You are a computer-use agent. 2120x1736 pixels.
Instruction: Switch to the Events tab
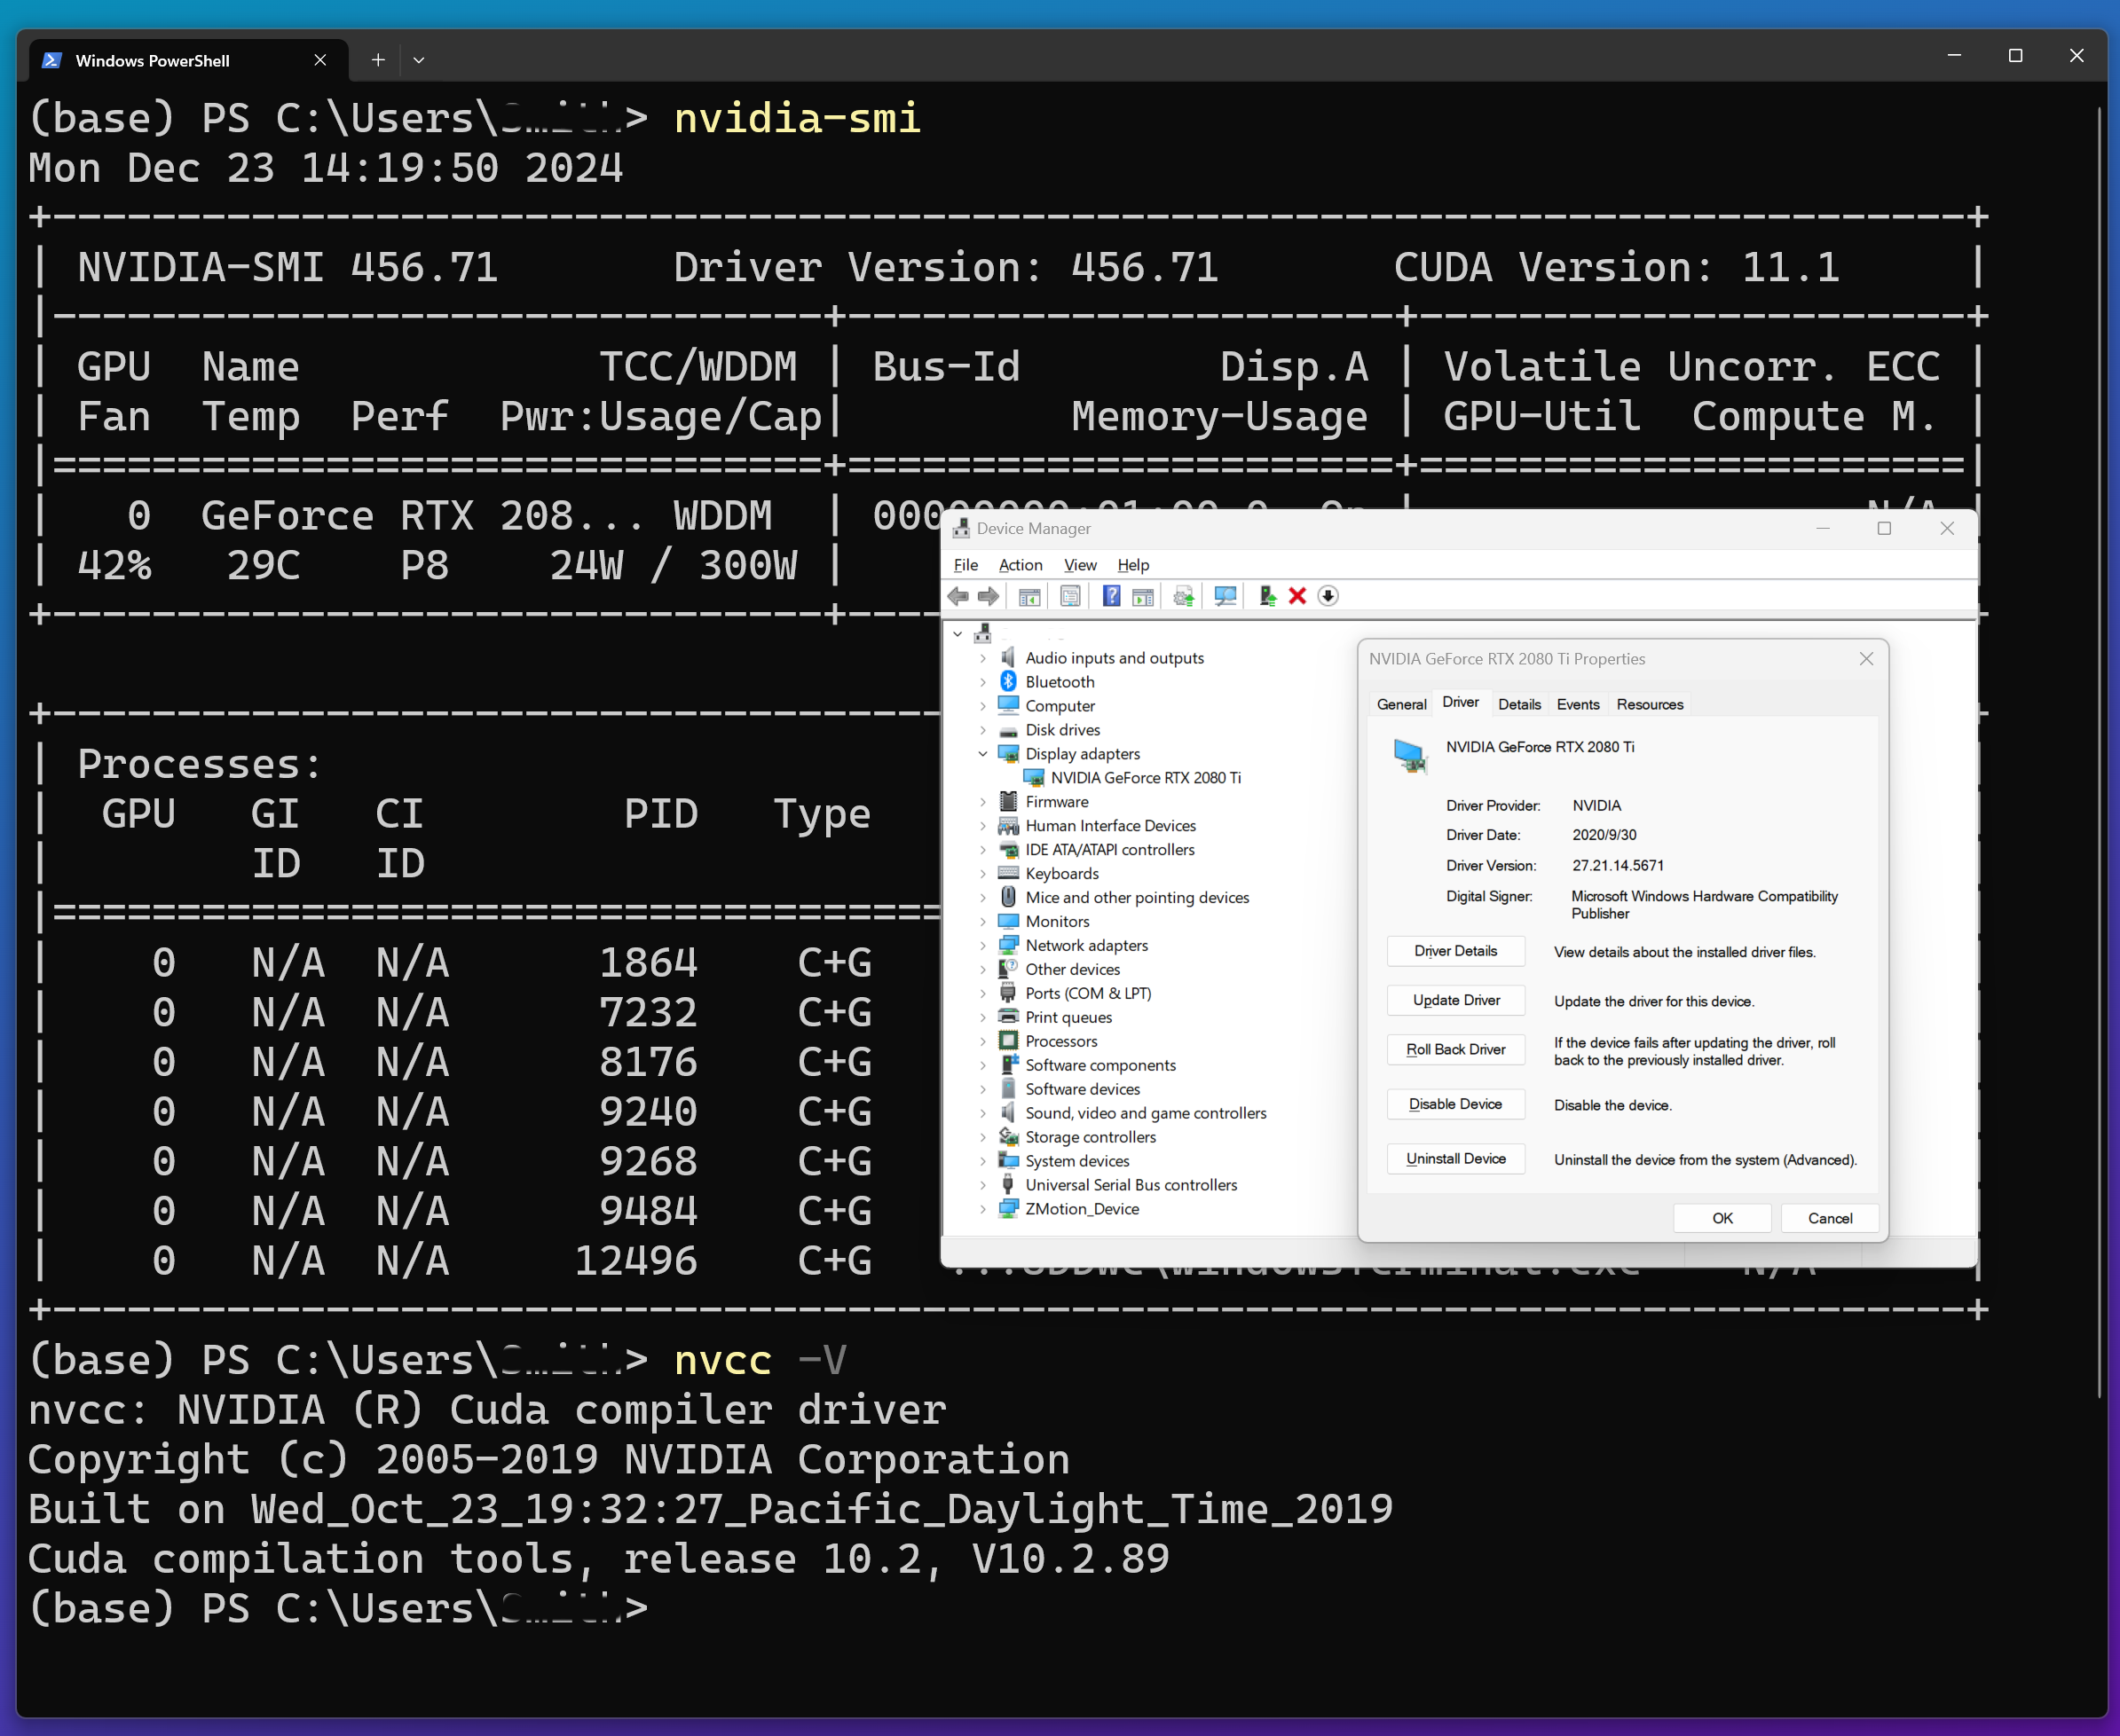point(1578,704)
